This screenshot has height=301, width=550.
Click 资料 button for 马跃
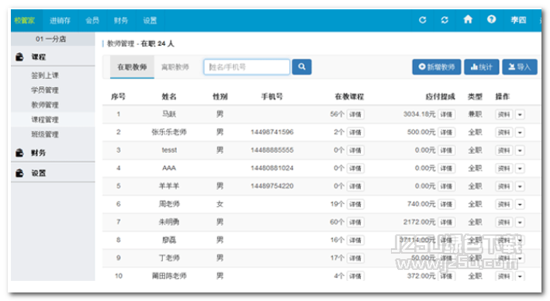504,114
